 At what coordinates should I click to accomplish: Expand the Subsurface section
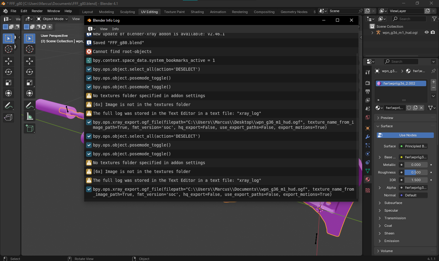(393, 203)
